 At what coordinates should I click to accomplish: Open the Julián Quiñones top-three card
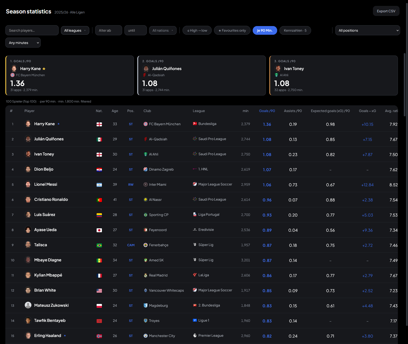[202, 75]
